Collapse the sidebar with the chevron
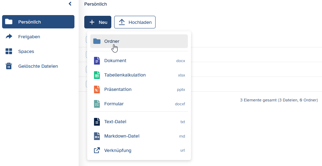Viewport: 322px width, 166px height. tap(70, 4)
